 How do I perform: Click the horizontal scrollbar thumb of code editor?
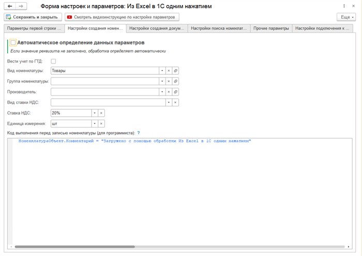pos(74,247)
